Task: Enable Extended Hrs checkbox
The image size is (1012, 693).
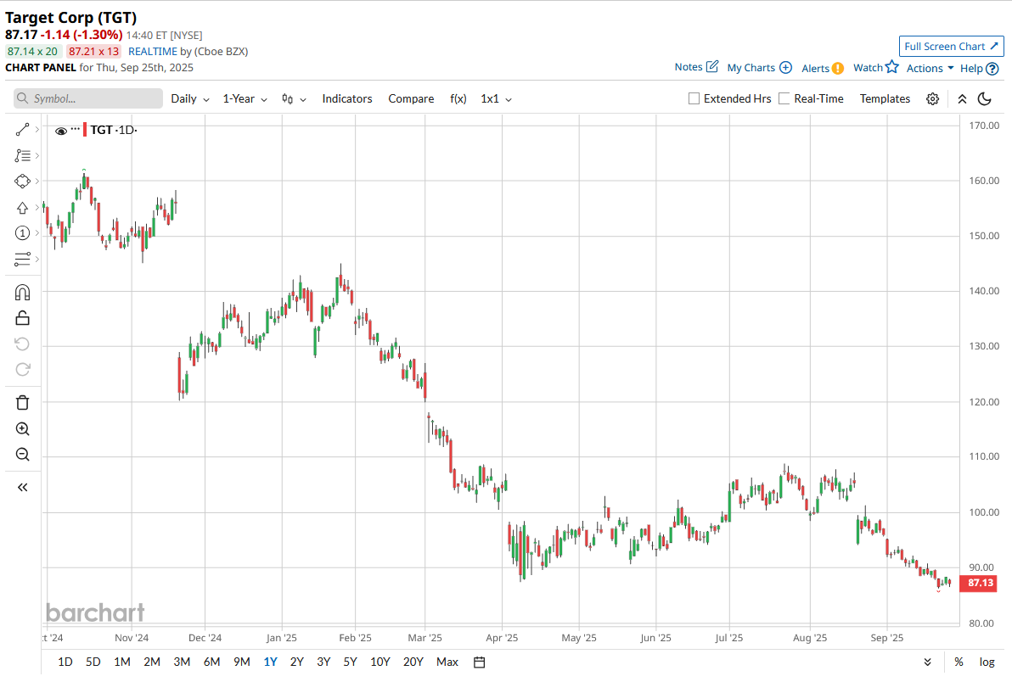Action: pos(694,99)
